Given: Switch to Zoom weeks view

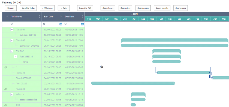Looking at the screenshot, I should click(x=143, y=8).
